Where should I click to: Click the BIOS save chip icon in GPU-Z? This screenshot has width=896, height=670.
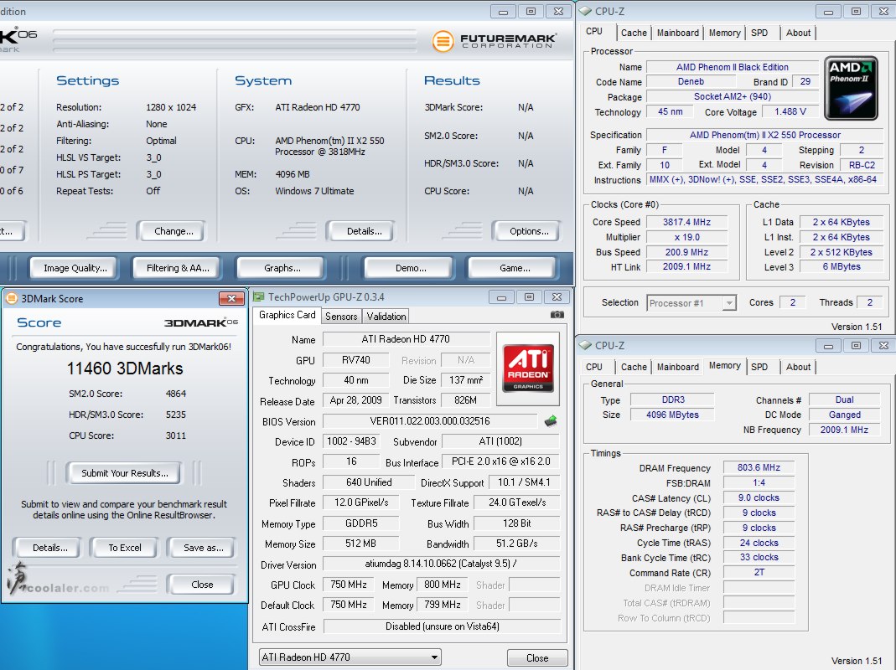[551, 421]
